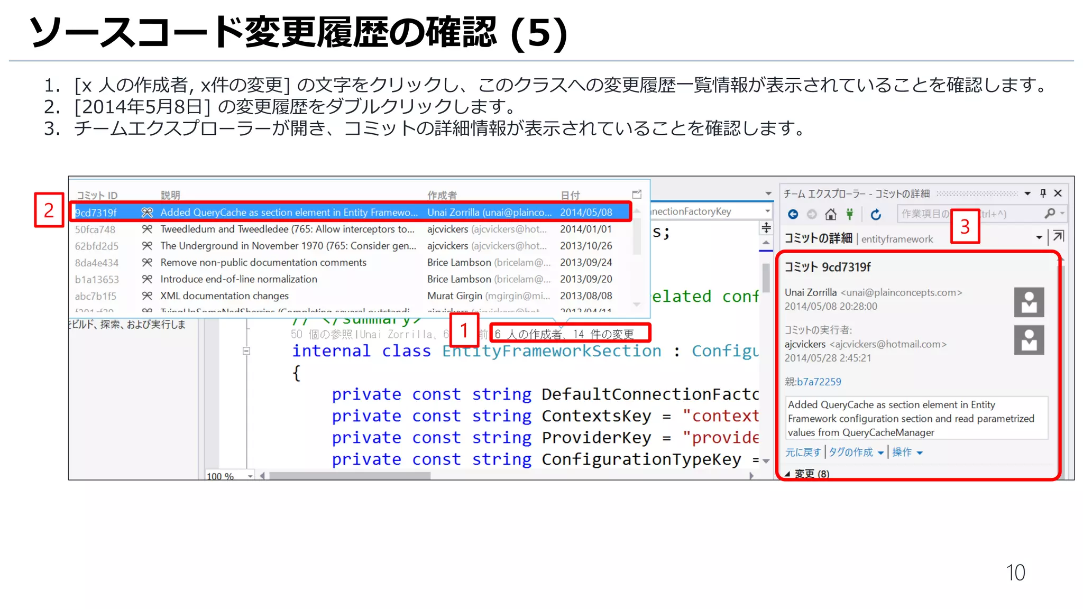Click the editor horizontal scrollbar thumb
Image resolution: width=1083 pixels, height=609 pixels.
coord(350,476)
